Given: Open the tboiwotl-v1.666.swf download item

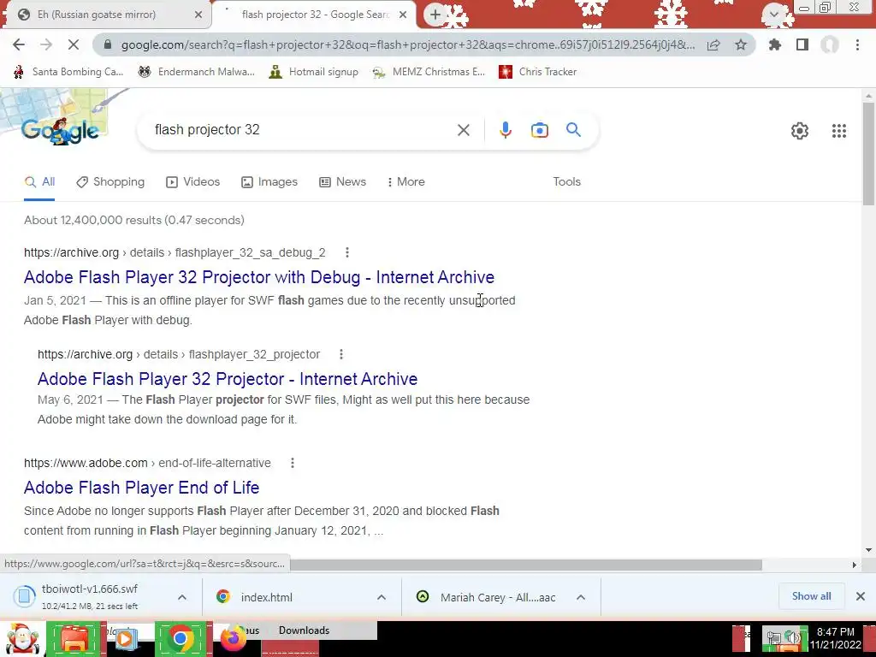Looking at the screenshot, I should tap(89, 596).
